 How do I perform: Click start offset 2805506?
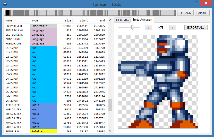82,31
